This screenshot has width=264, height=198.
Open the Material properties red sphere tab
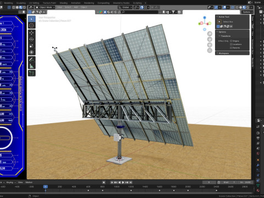pos(258,191)
